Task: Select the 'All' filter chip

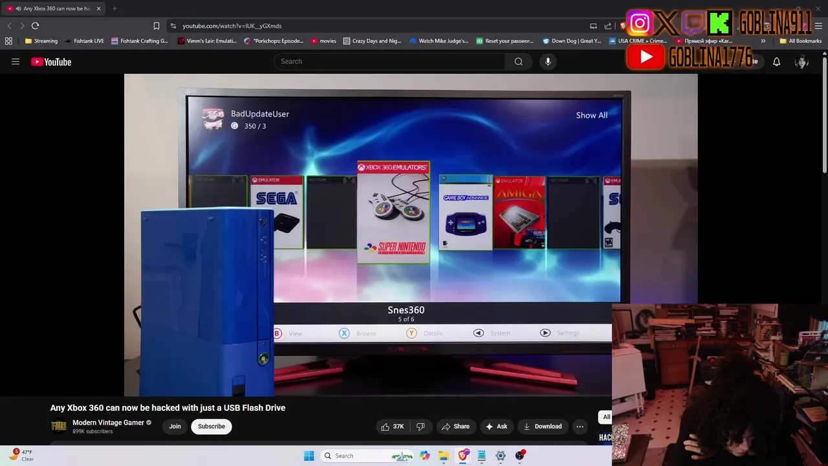Action: (605, 417)
